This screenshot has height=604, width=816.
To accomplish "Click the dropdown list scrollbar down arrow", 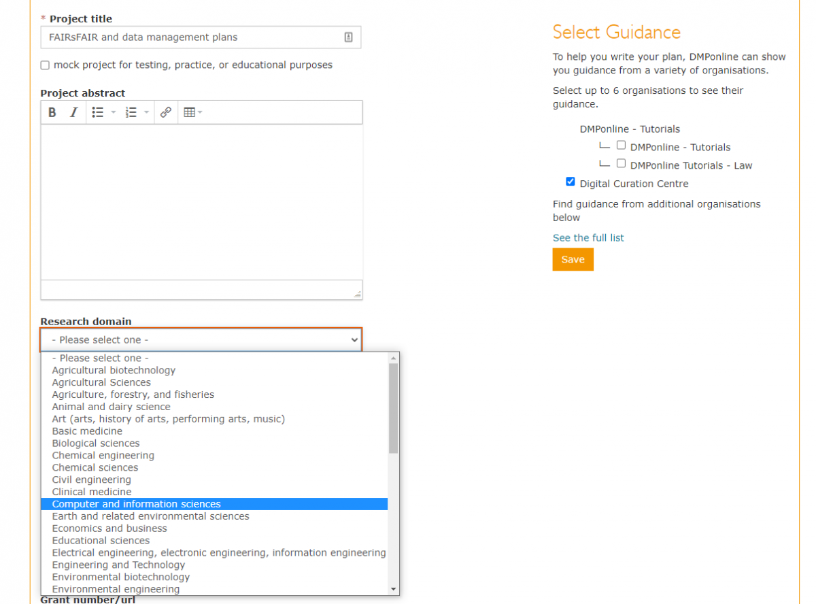I will tap(393, 589).
